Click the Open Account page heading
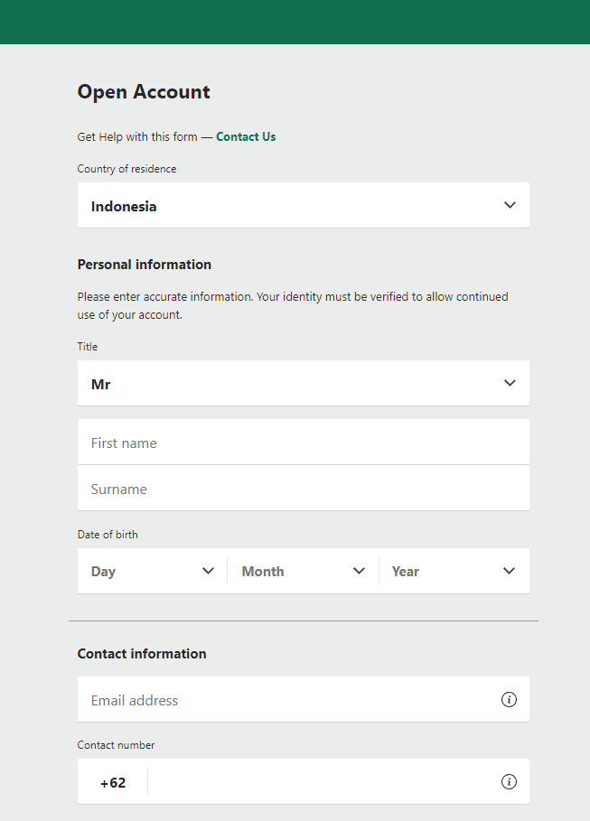590x821 pixels. point(144,92)
